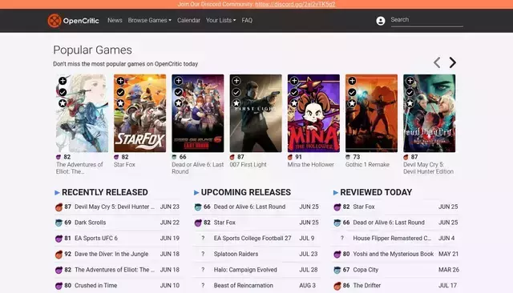Open the 007 First Light cover thumbnail
Screen dimensions: 513x293
point(256,113)
